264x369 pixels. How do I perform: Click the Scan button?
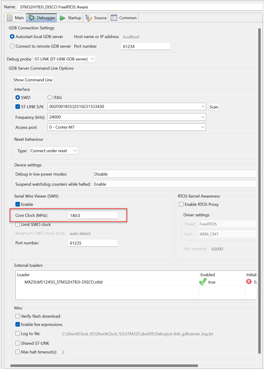(x=214, y=107)
